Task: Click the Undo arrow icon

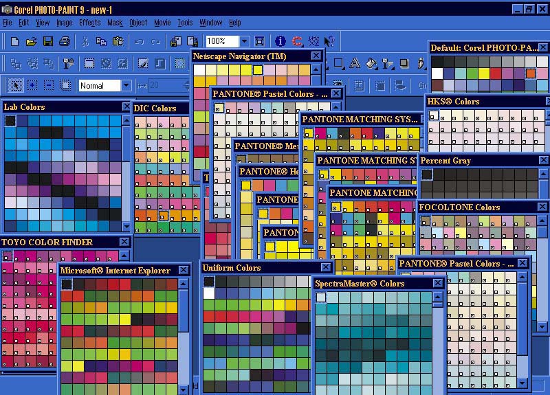Action: tap(139, 41)
